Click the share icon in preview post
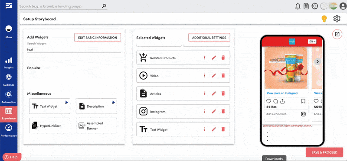 point(282,101)
